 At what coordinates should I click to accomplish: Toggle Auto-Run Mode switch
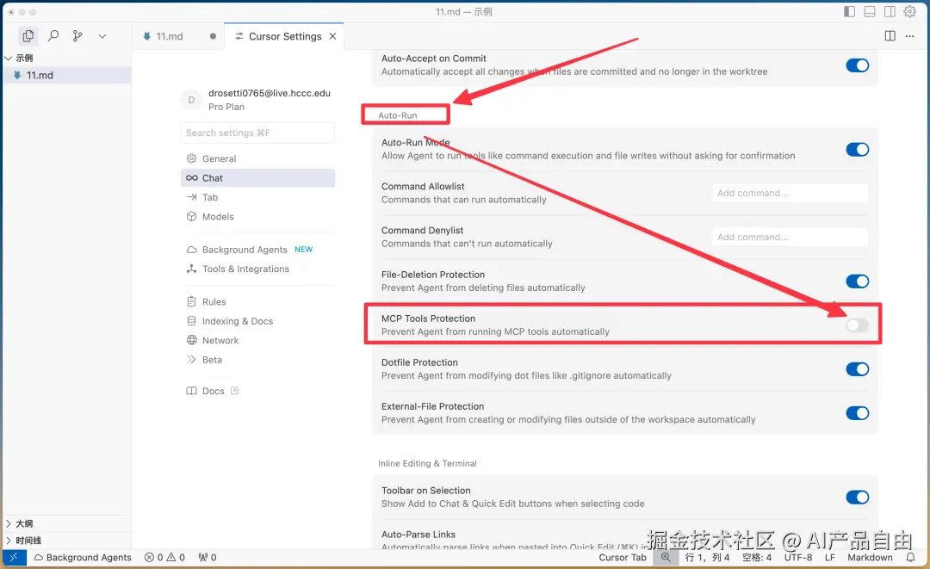pos(857,150)
